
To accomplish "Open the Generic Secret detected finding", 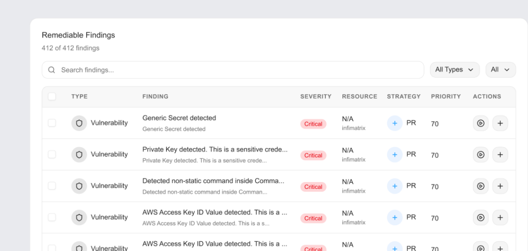I will tap(179, 118).
